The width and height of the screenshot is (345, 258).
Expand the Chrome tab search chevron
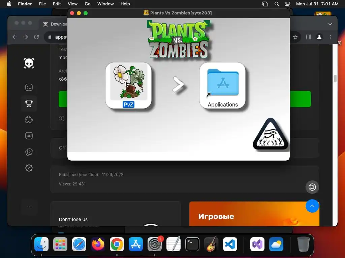(x=330, y=24)
